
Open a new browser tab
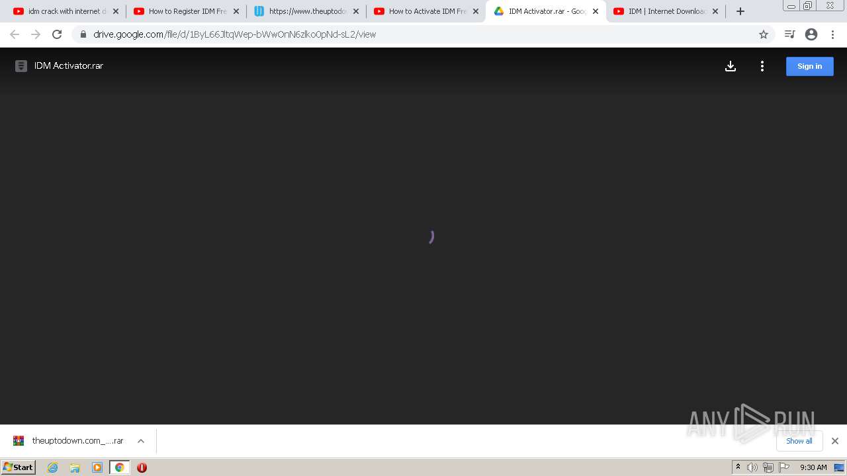[x=740, y=11]
